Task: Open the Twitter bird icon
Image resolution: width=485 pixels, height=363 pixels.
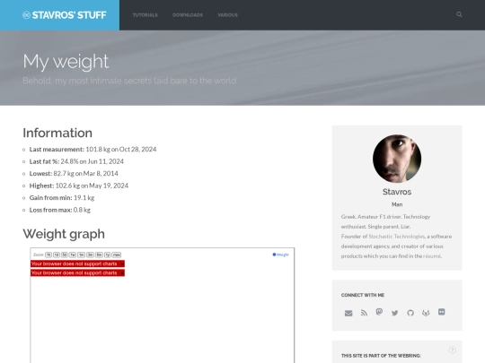Action: tap(394, 313)
